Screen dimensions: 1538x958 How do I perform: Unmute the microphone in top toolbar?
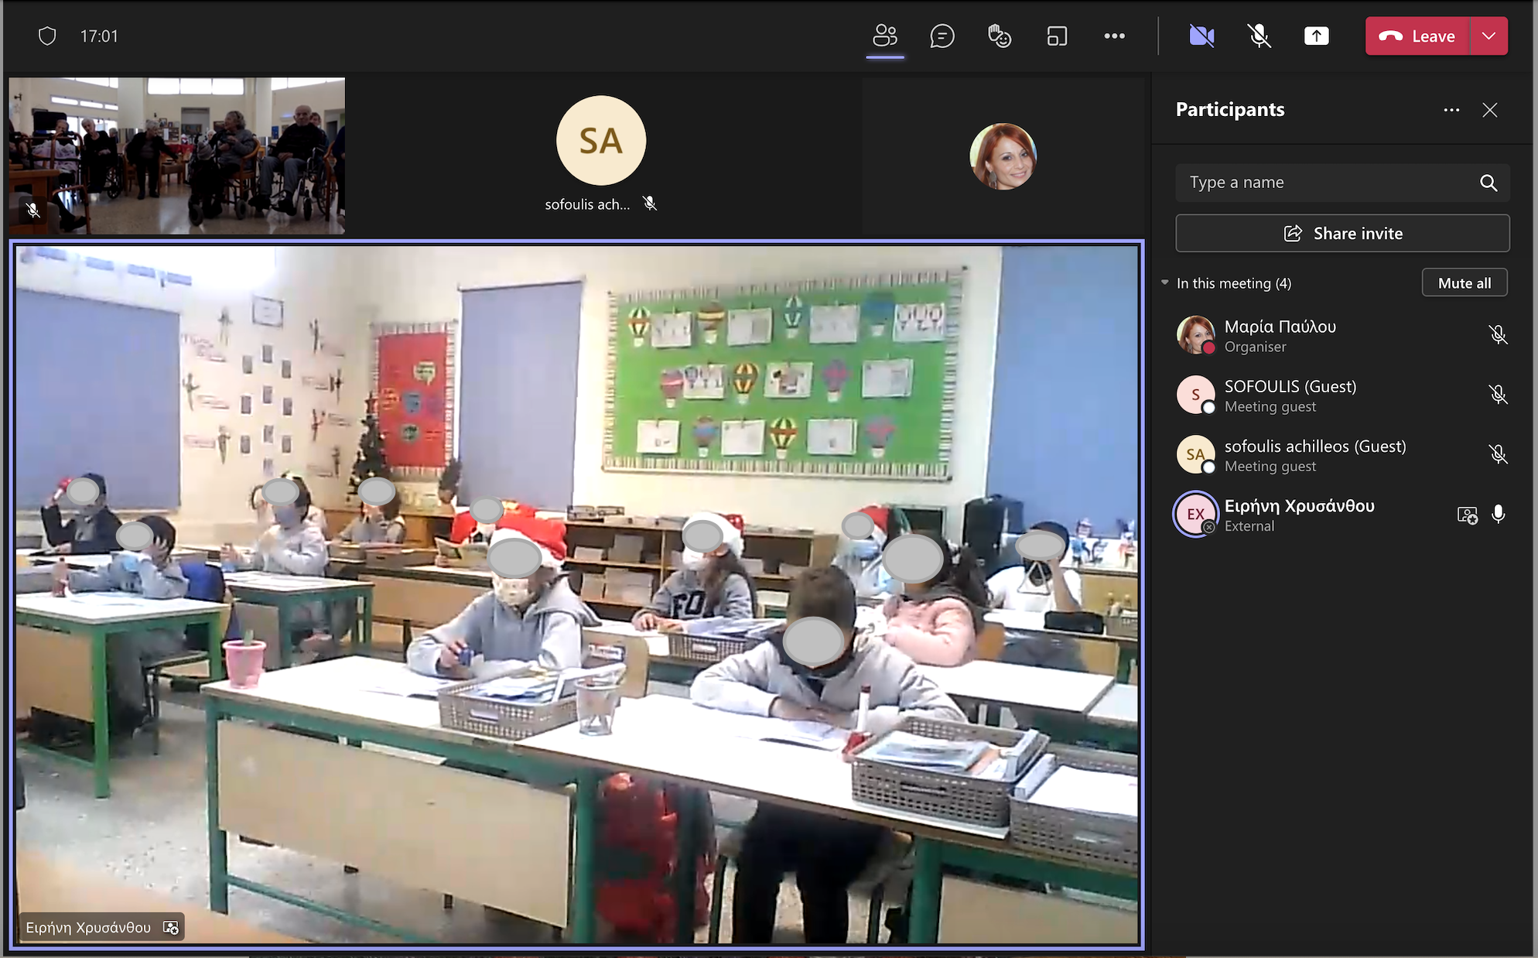tap(1259, 36)
